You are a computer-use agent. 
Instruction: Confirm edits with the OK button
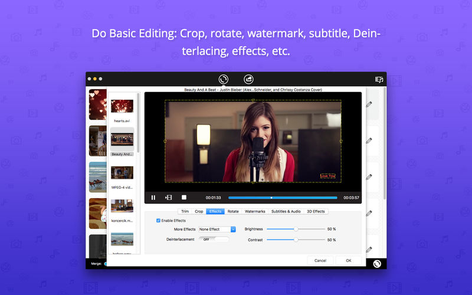[349, 260]
